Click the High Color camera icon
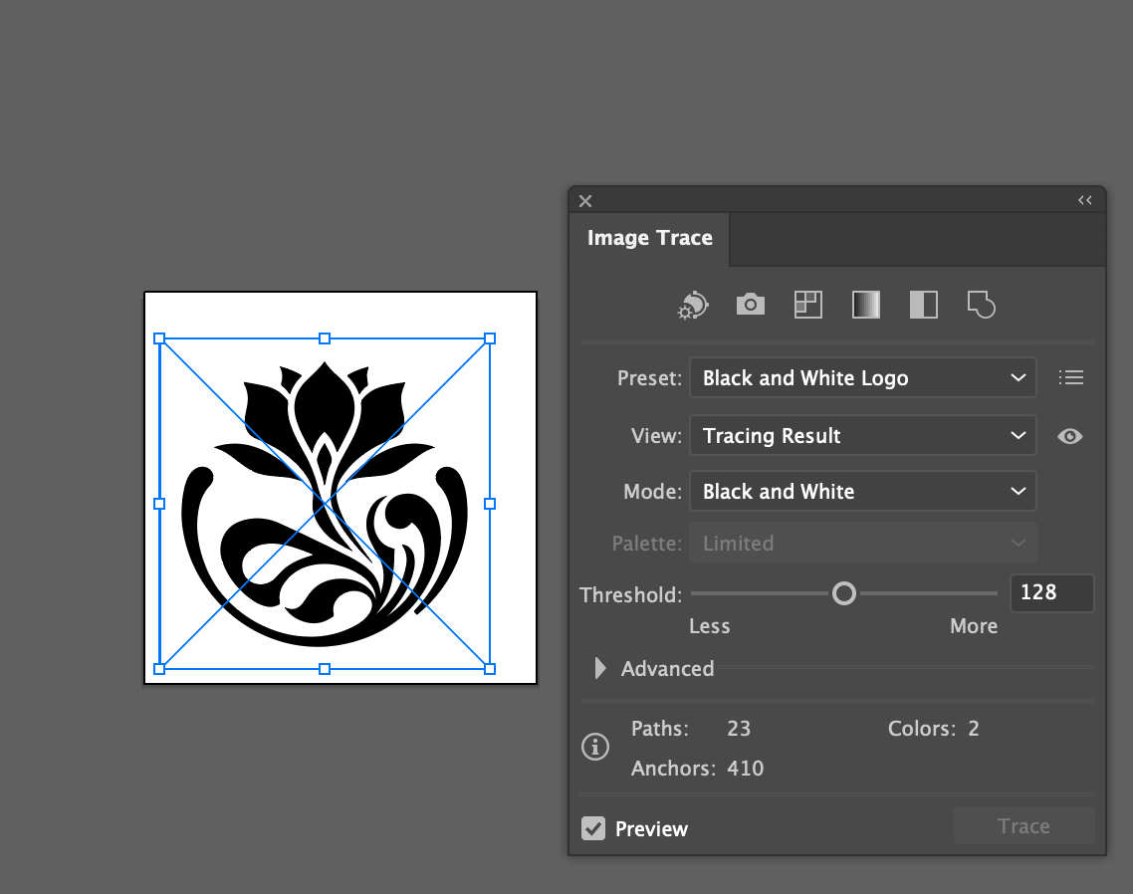 tap(751, 305)
